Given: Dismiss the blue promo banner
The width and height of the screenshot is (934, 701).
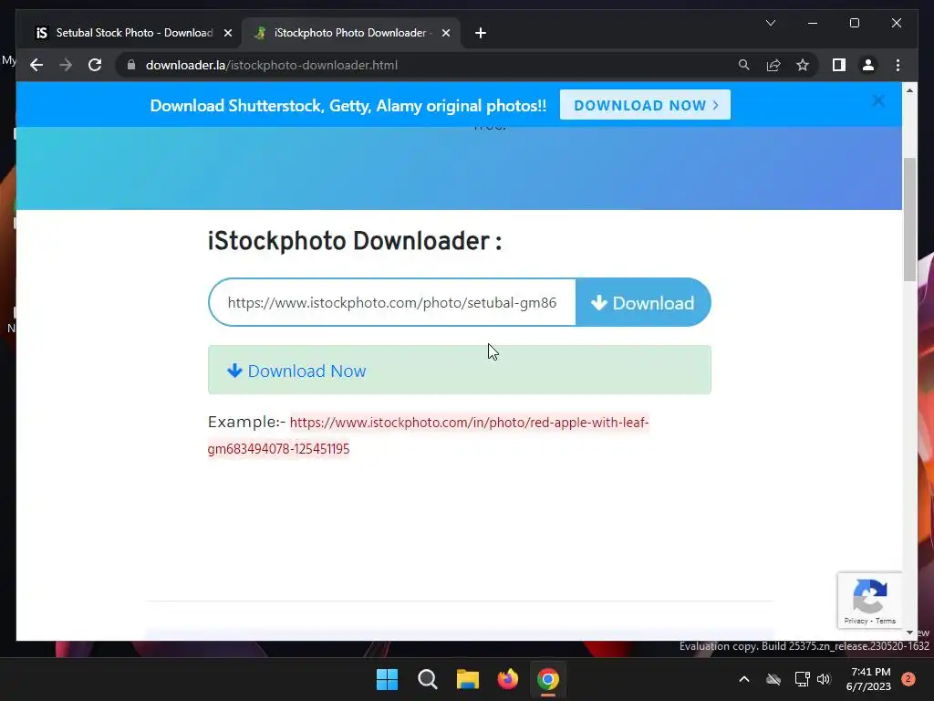Looking at the screenshot, I should pyautogui.click(x=878, y=100).
